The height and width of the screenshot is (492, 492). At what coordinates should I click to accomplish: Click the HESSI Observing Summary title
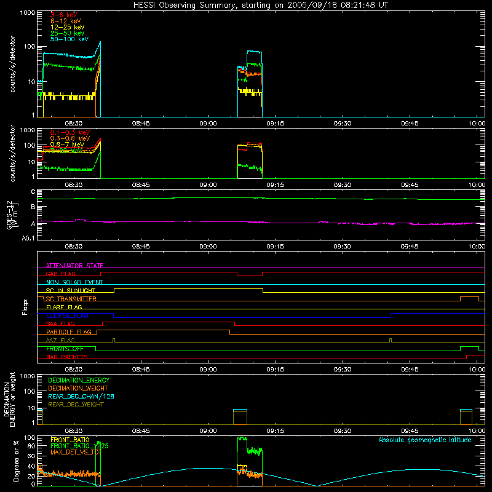pos(260,6)
